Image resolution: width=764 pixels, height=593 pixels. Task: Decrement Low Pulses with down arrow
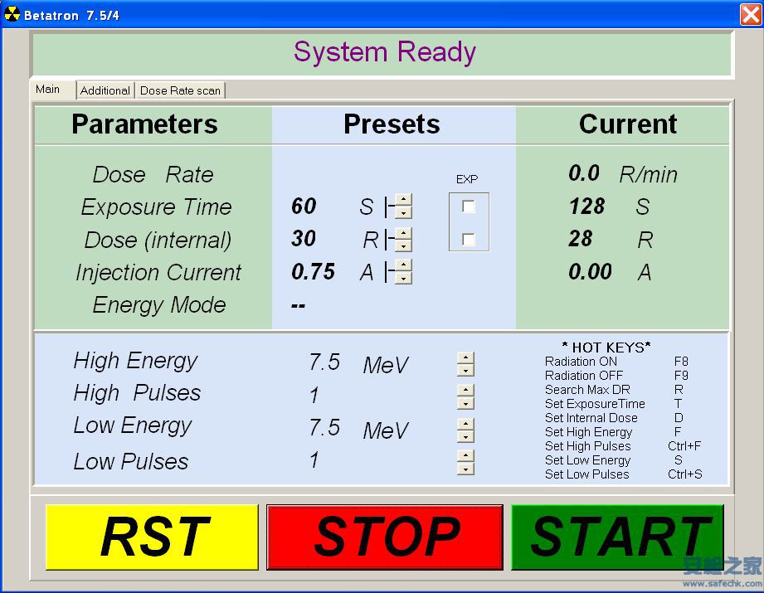point(466,469)
